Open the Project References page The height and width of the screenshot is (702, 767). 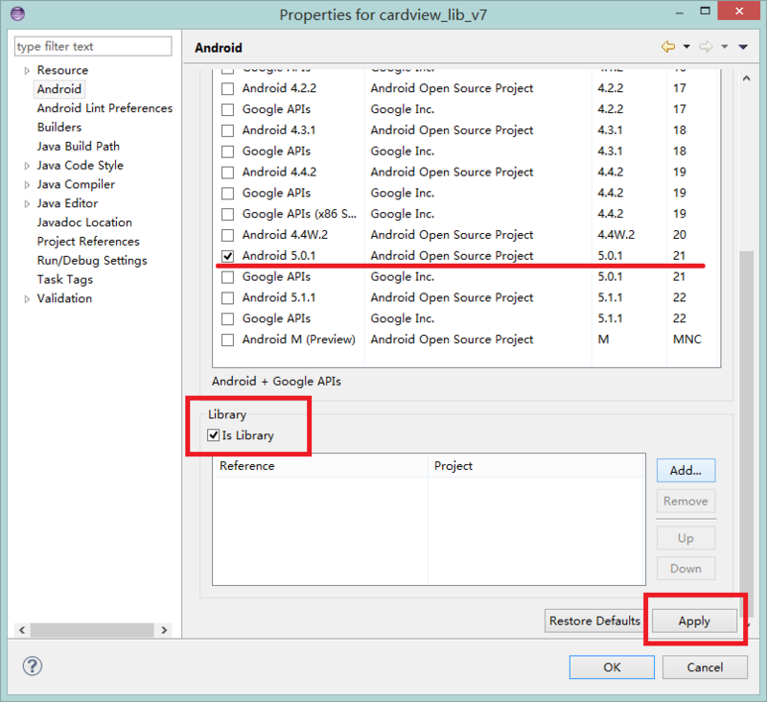pyautogui.click(x=88, y=242)
